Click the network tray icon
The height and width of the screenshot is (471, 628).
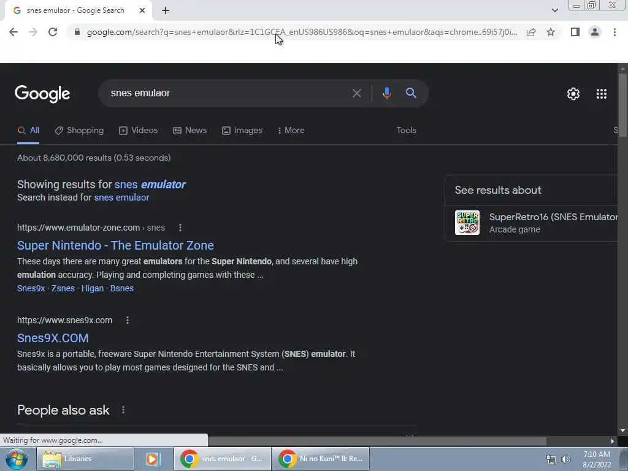(x=551, y=459)
